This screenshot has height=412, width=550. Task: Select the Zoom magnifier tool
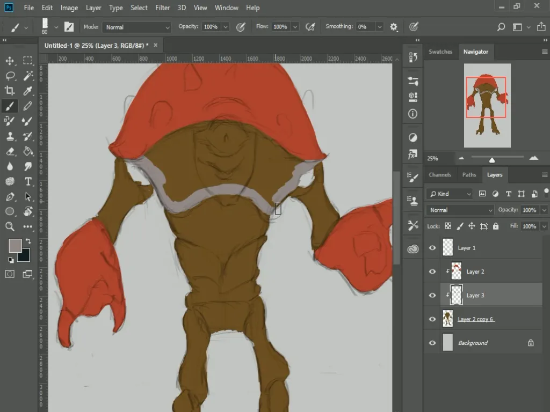(10, 227)
